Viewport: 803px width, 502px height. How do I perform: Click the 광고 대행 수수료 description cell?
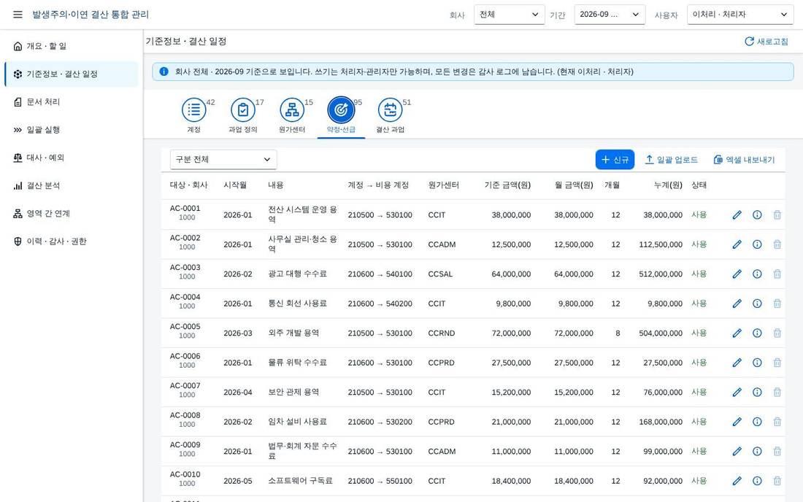(298, 274)
